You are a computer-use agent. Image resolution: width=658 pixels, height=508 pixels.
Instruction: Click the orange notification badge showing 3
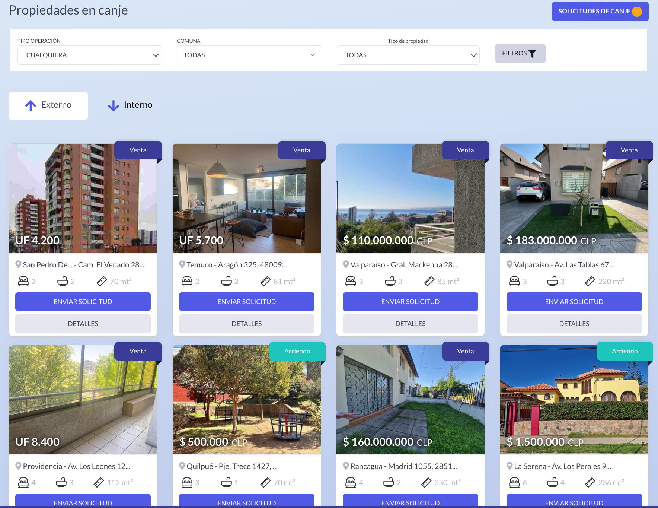coord(637,12)
